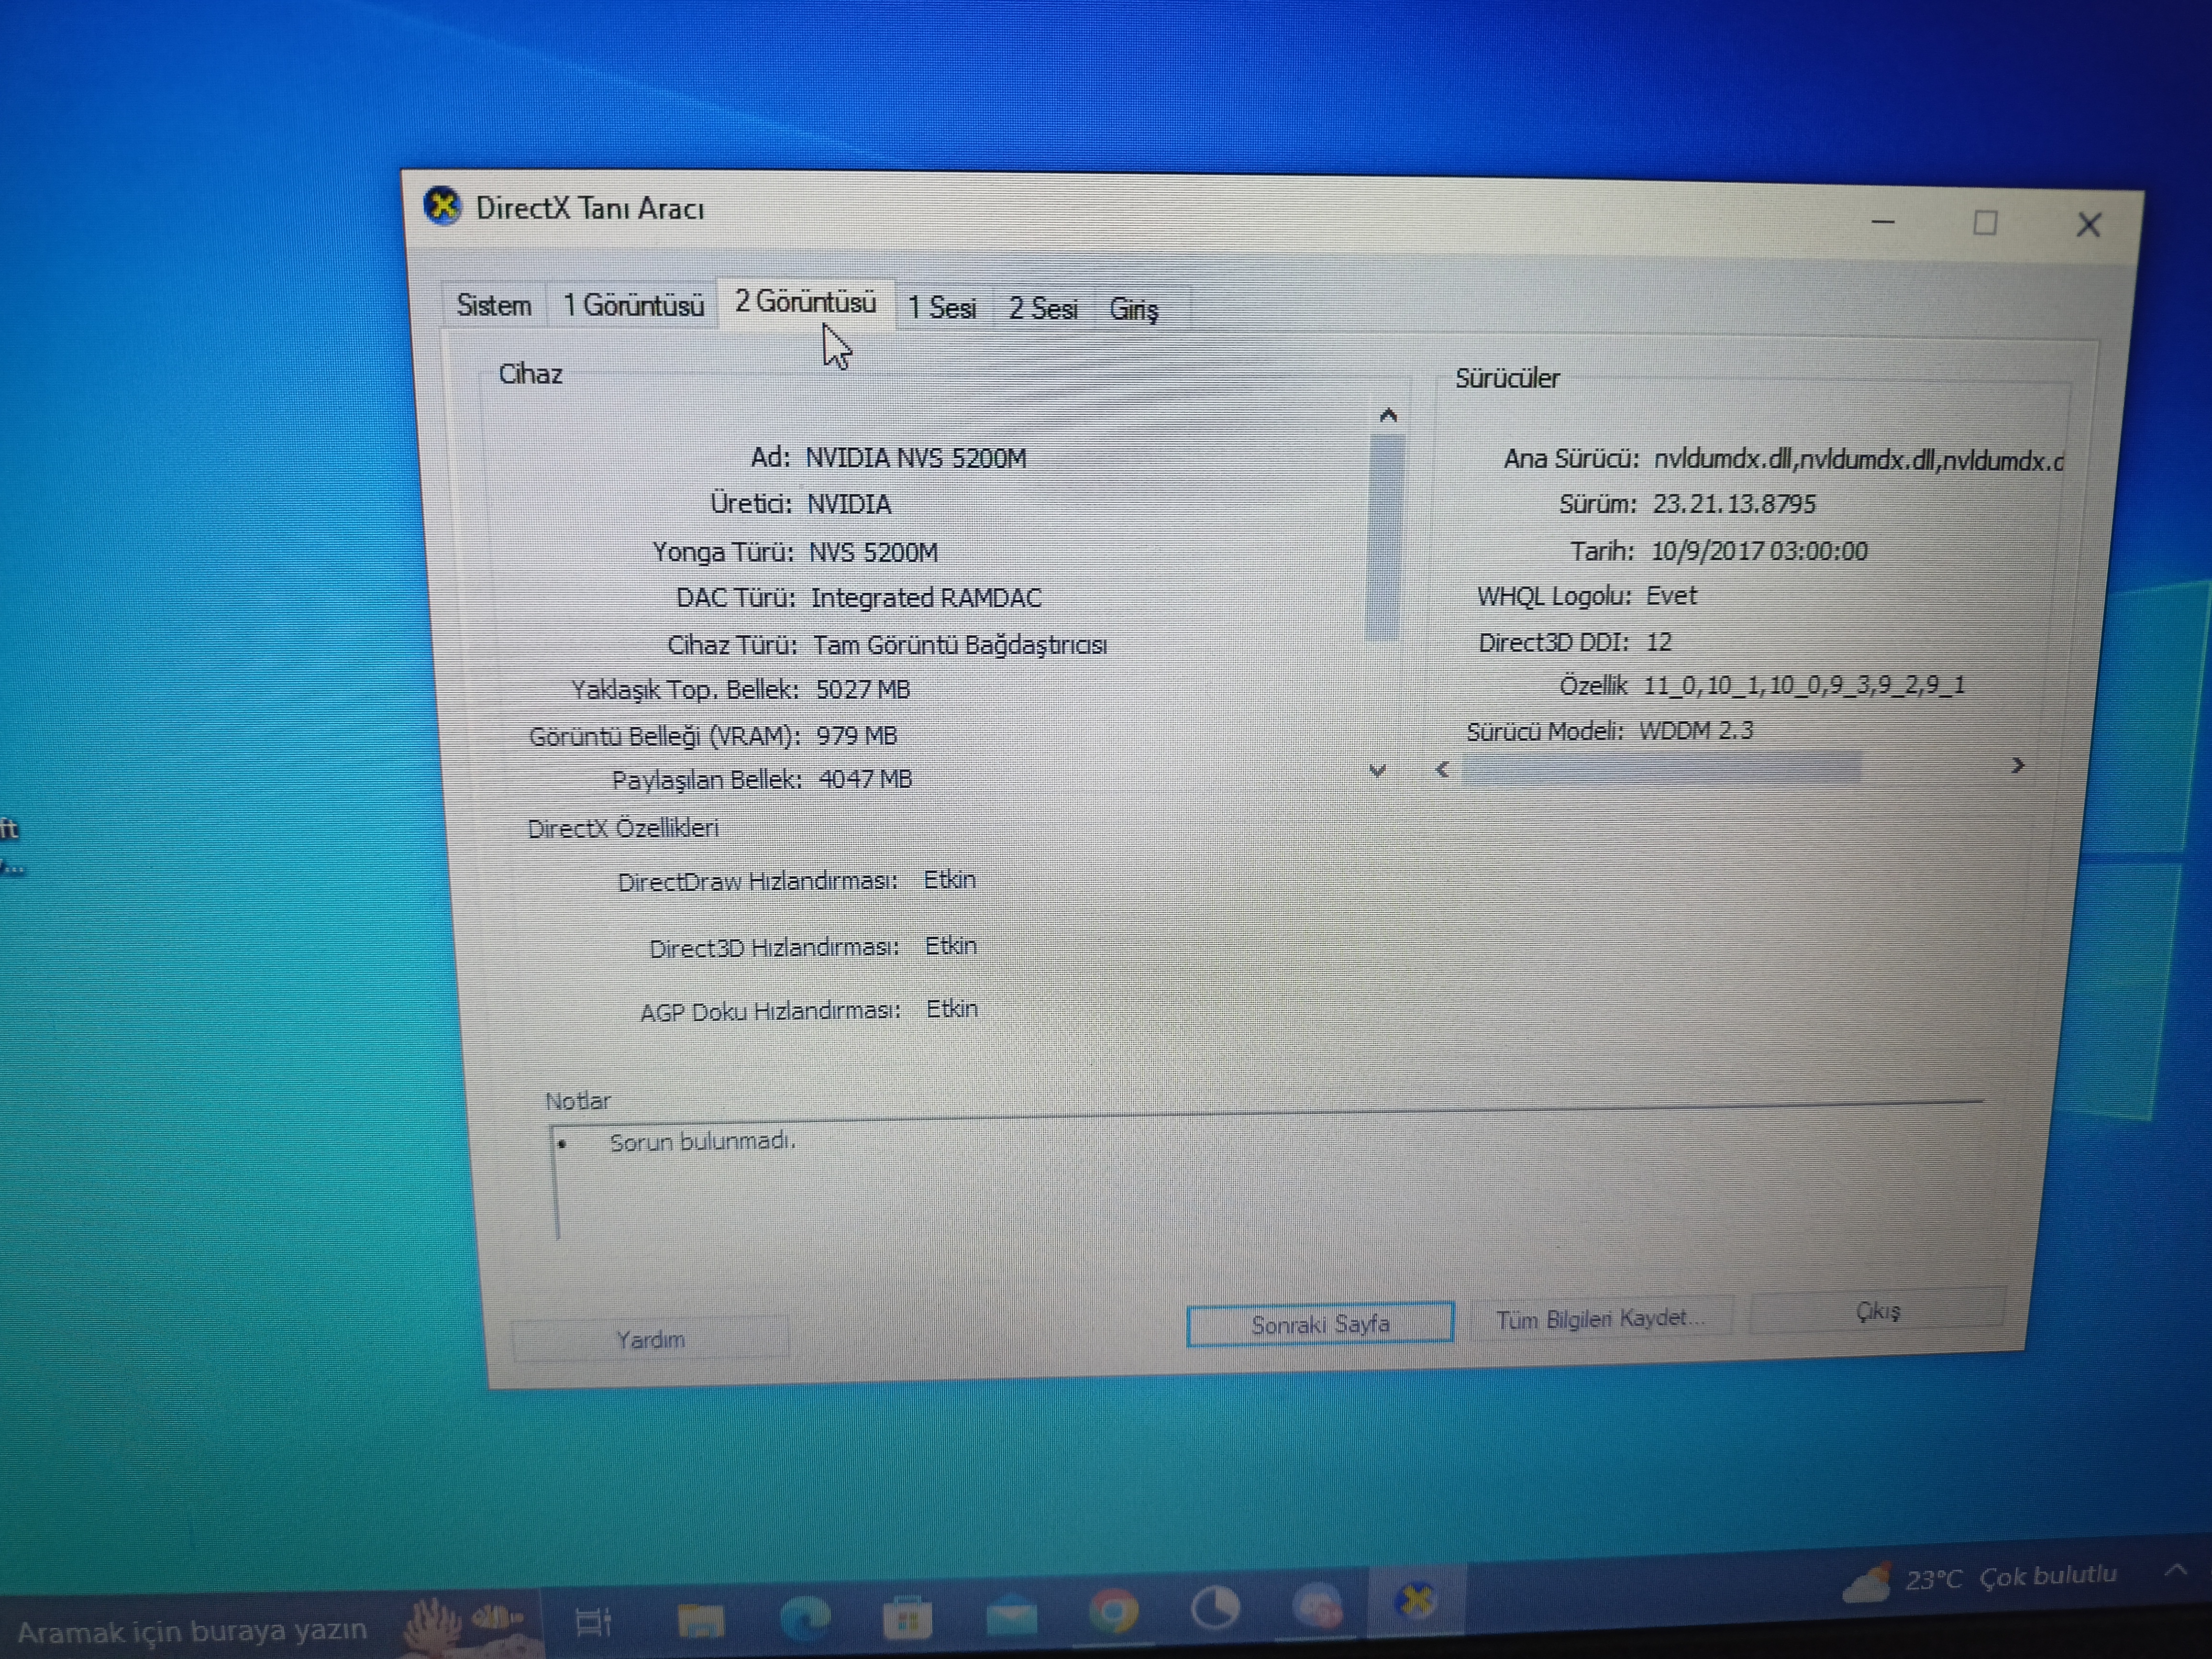
Task: Open Yardım help button
Action: [650, 1339]
